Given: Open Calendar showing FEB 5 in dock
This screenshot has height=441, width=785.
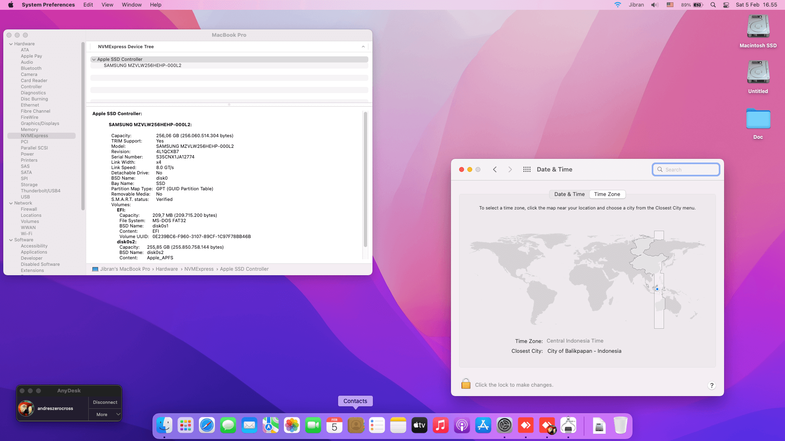Looking at the screenshot, I should pyautogui.click(x=334, y=425).
